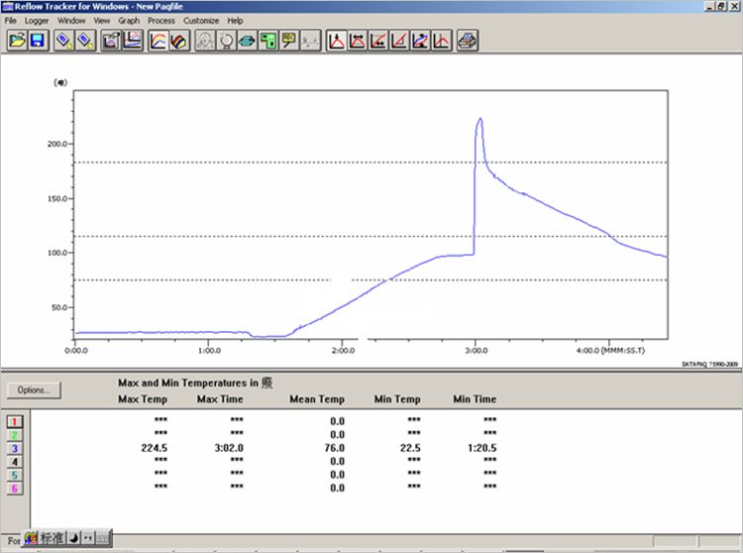Click the Min Temp column header
This screenshot has height=553, width=743.
pyautogui.click(x=397, y=399)
